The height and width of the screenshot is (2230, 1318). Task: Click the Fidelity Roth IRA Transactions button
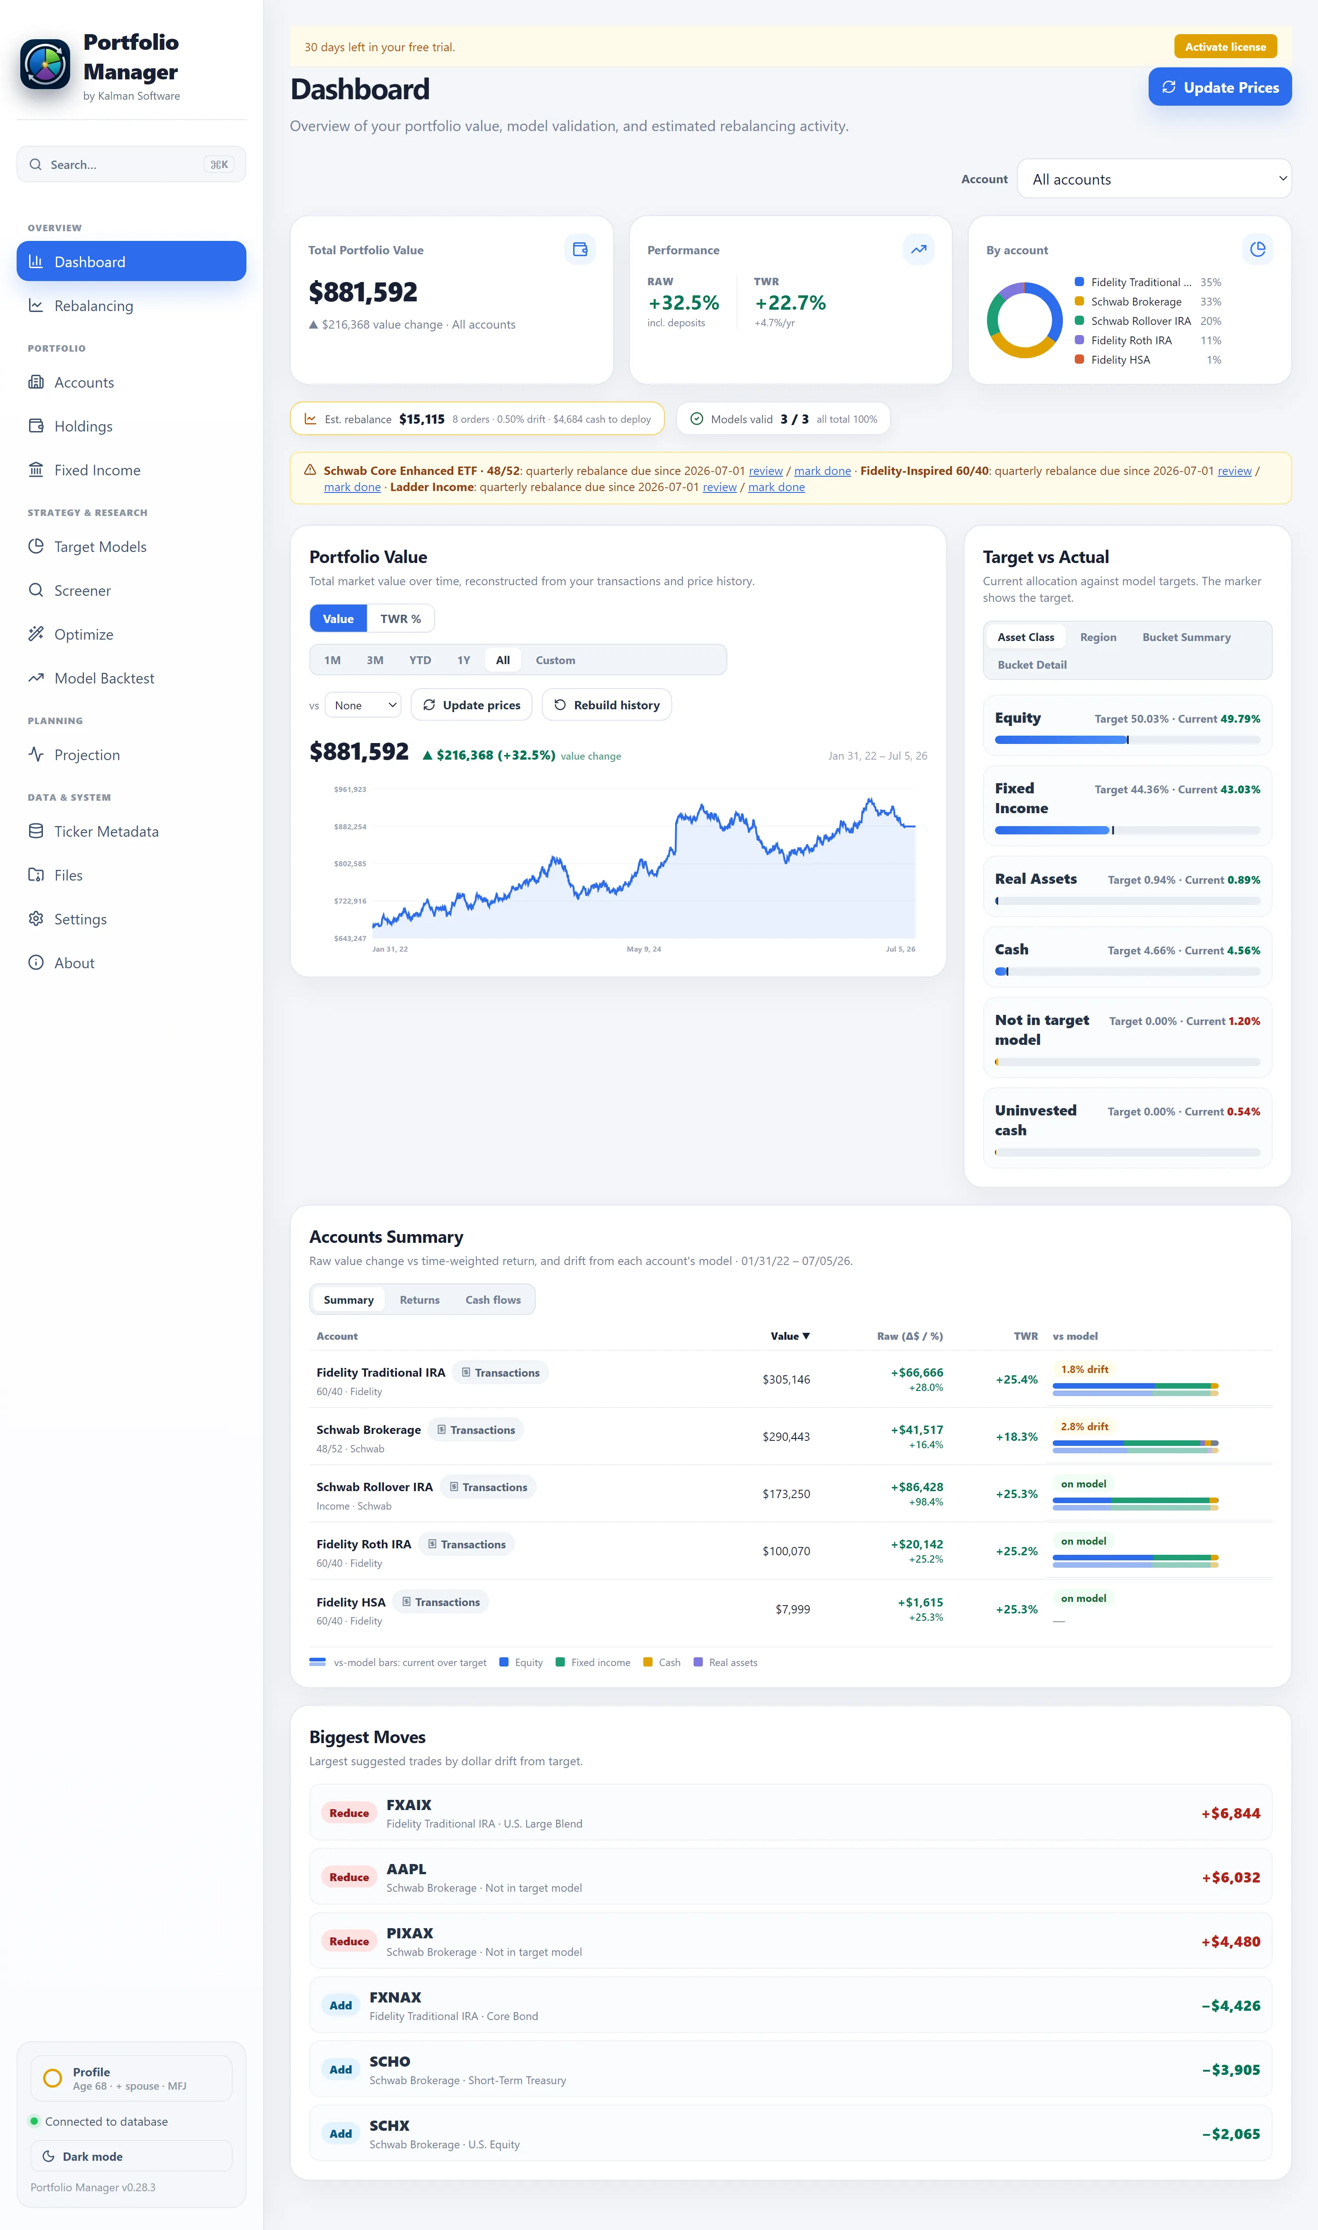[x=467, y=1544]
